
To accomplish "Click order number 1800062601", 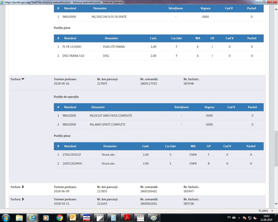I will click(148, 204).
